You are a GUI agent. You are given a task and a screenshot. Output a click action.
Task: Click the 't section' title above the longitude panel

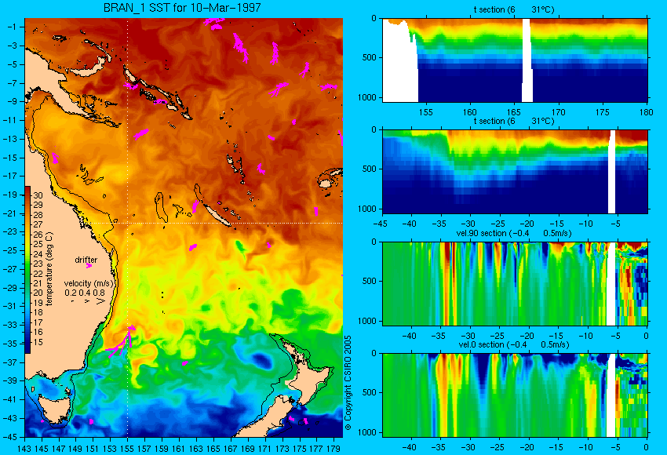tap(514, 9)
